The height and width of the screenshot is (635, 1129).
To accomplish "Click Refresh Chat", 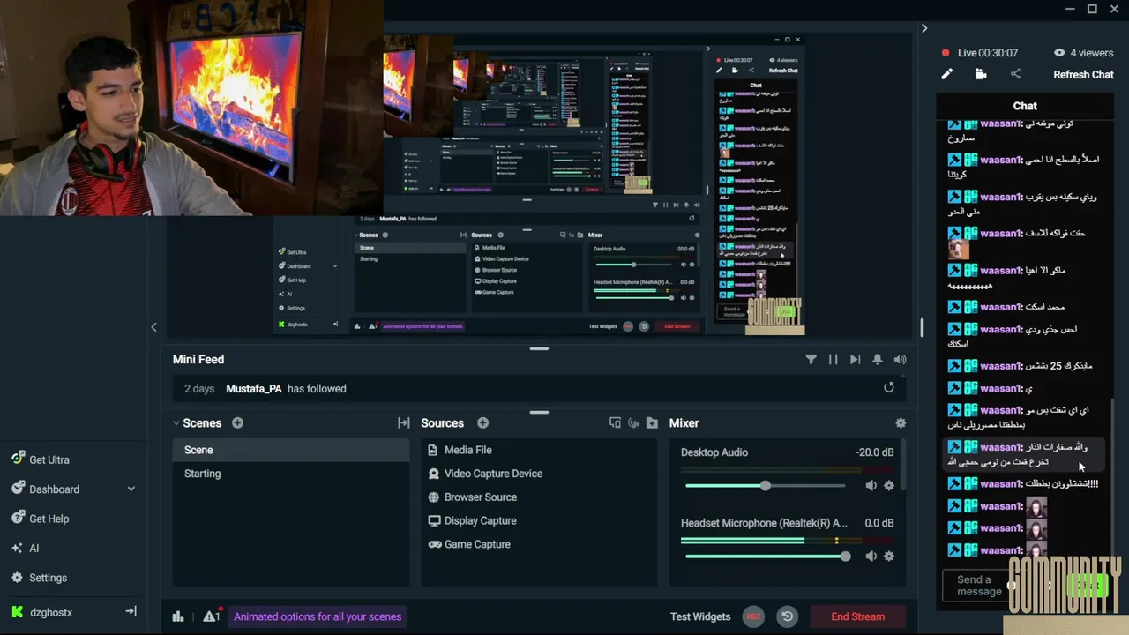I will [x=1083, y=75].
